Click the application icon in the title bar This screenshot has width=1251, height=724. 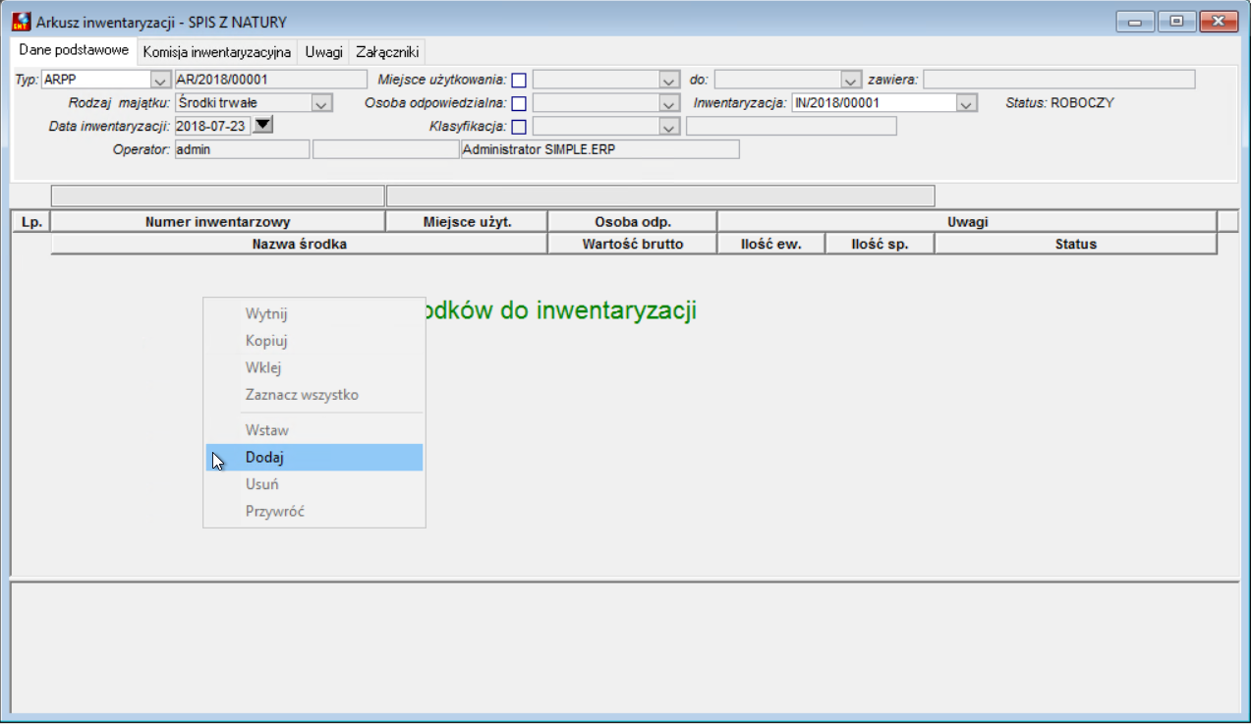point(21,21)
